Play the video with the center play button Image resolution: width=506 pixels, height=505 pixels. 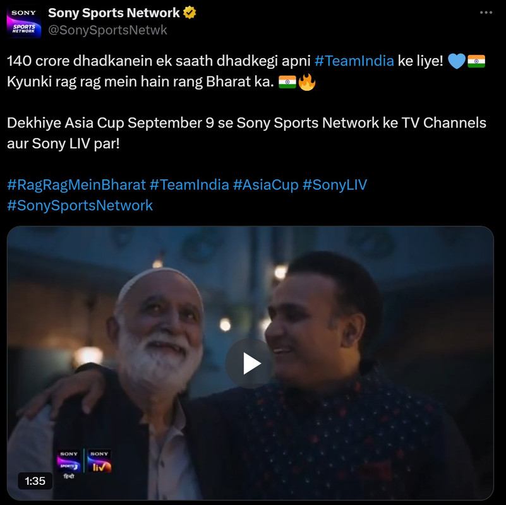[250, 364]
